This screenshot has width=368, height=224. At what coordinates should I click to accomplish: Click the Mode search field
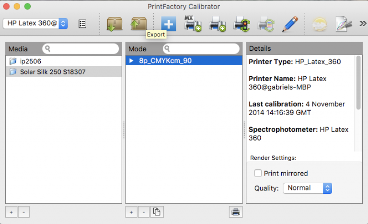[x=201, y=48]
